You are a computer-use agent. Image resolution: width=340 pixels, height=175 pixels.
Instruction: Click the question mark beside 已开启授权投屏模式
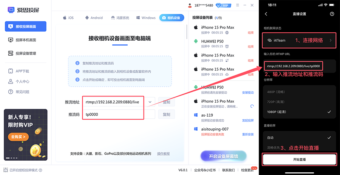40,170
